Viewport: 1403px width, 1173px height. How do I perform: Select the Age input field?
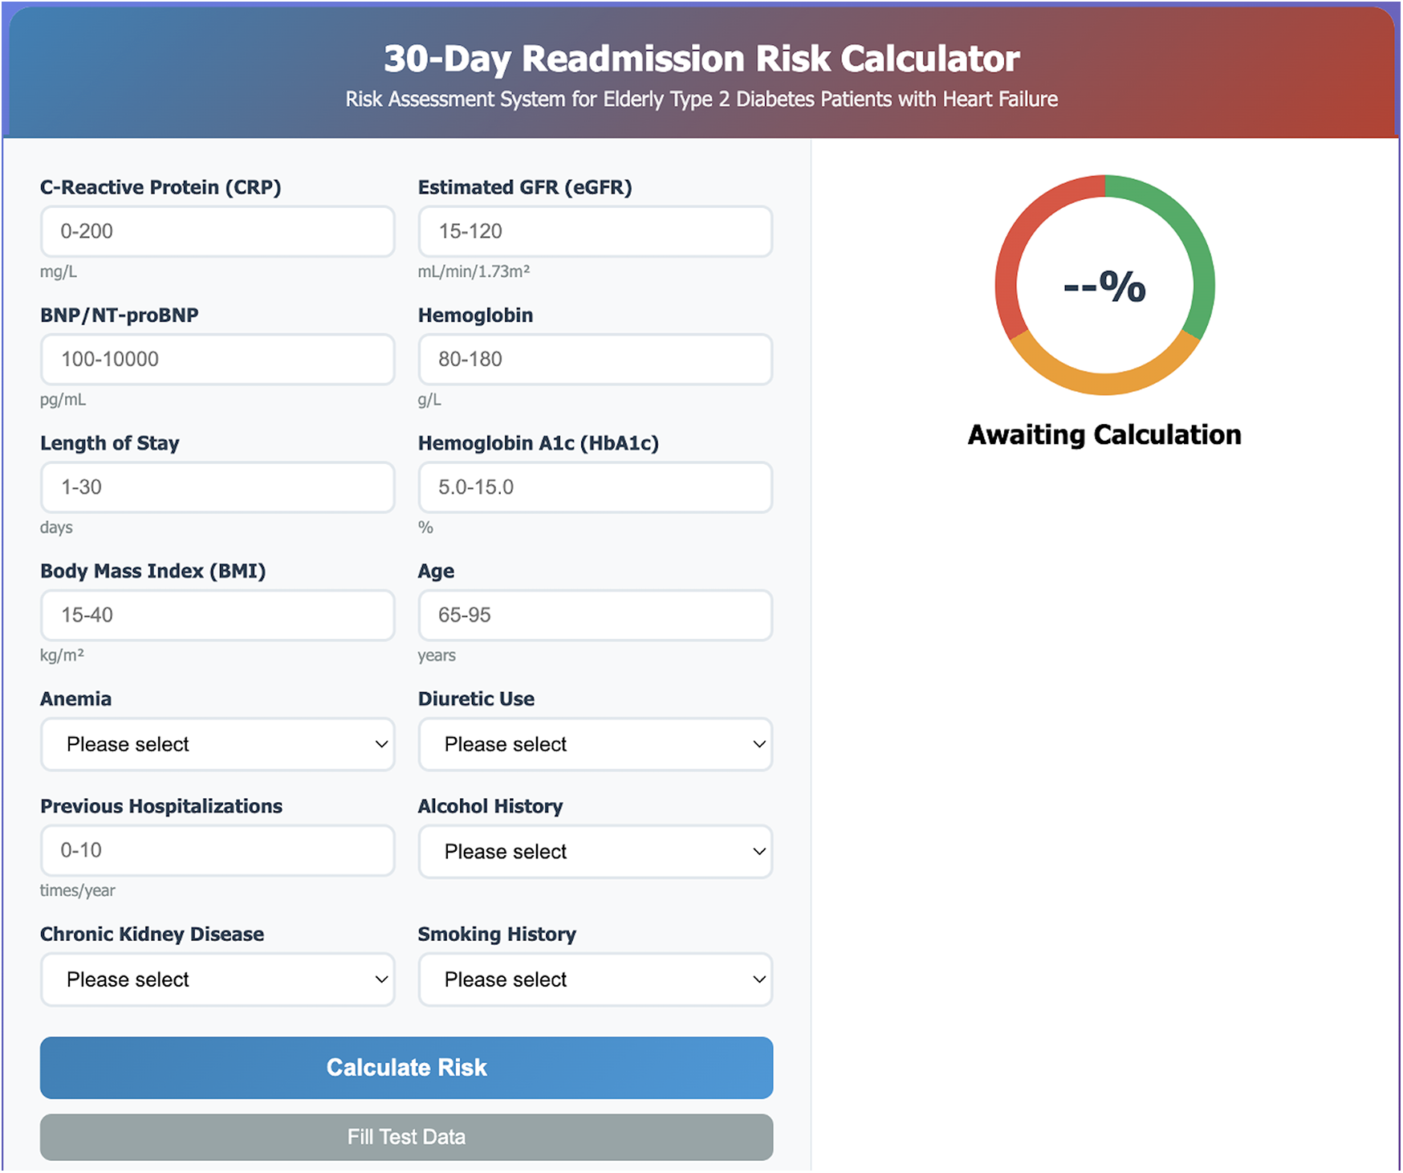click(x=595, y=615)
